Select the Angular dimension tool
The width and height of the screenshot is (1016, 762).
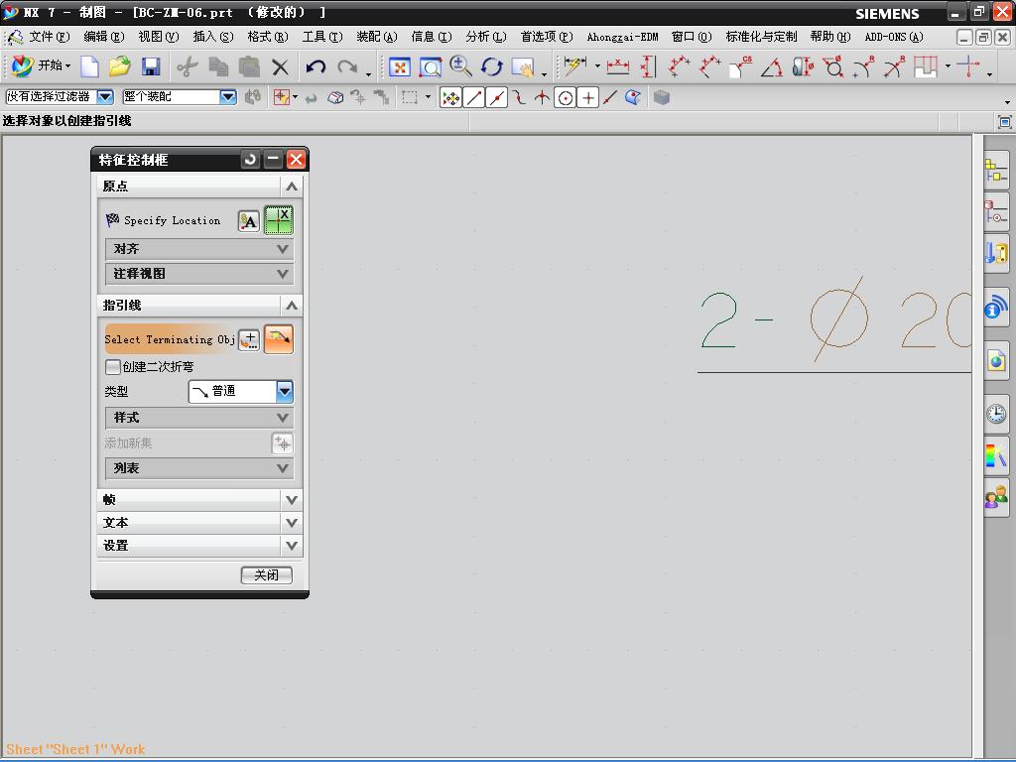(771, 66)
